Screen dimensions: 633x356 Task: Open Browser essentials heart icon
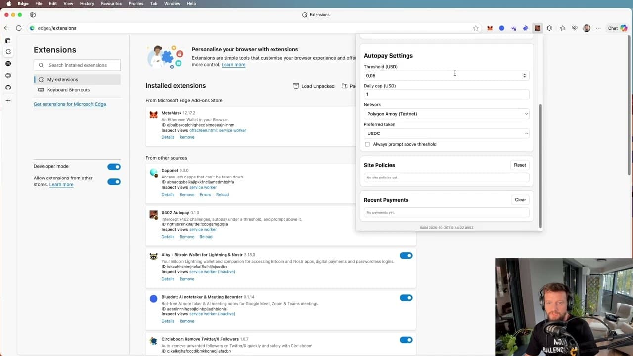575,28
